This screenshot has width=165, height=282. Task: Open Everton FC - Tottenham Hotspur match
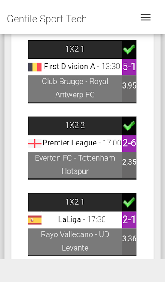pyautogui.click(x=75, y=165)
